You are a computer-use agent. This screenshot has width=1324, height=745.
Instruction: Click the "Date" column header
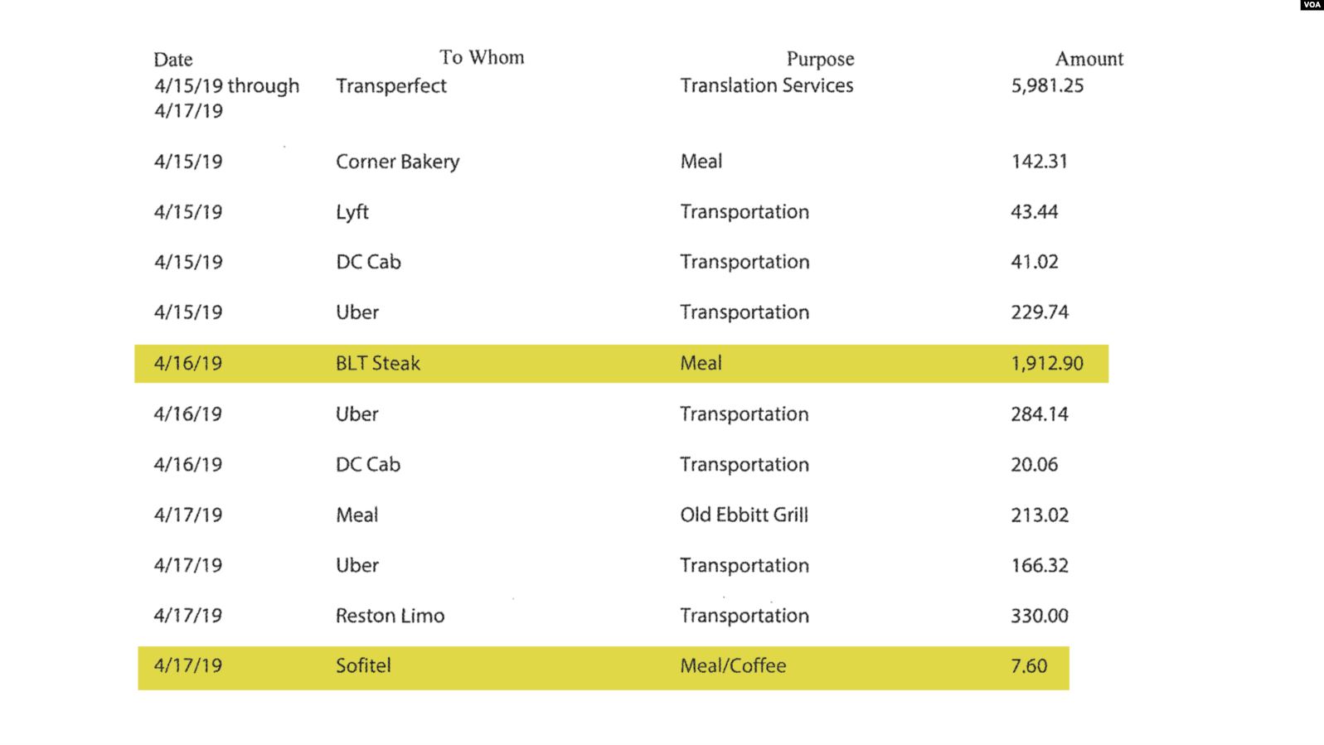point(173,60)
